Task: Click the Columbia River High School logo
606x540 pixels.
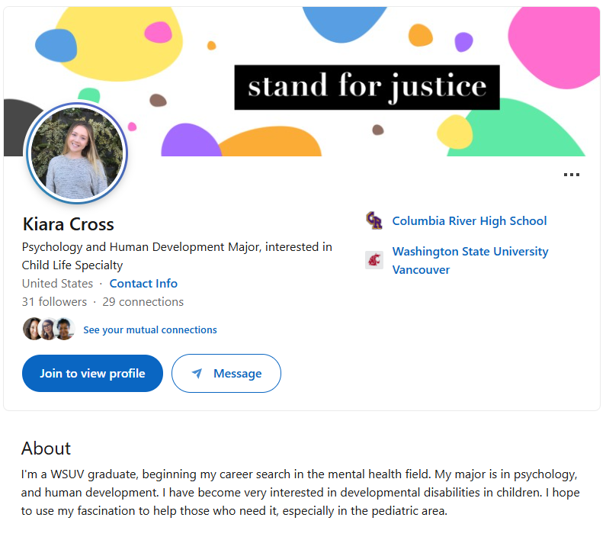Action: (374, 221)
